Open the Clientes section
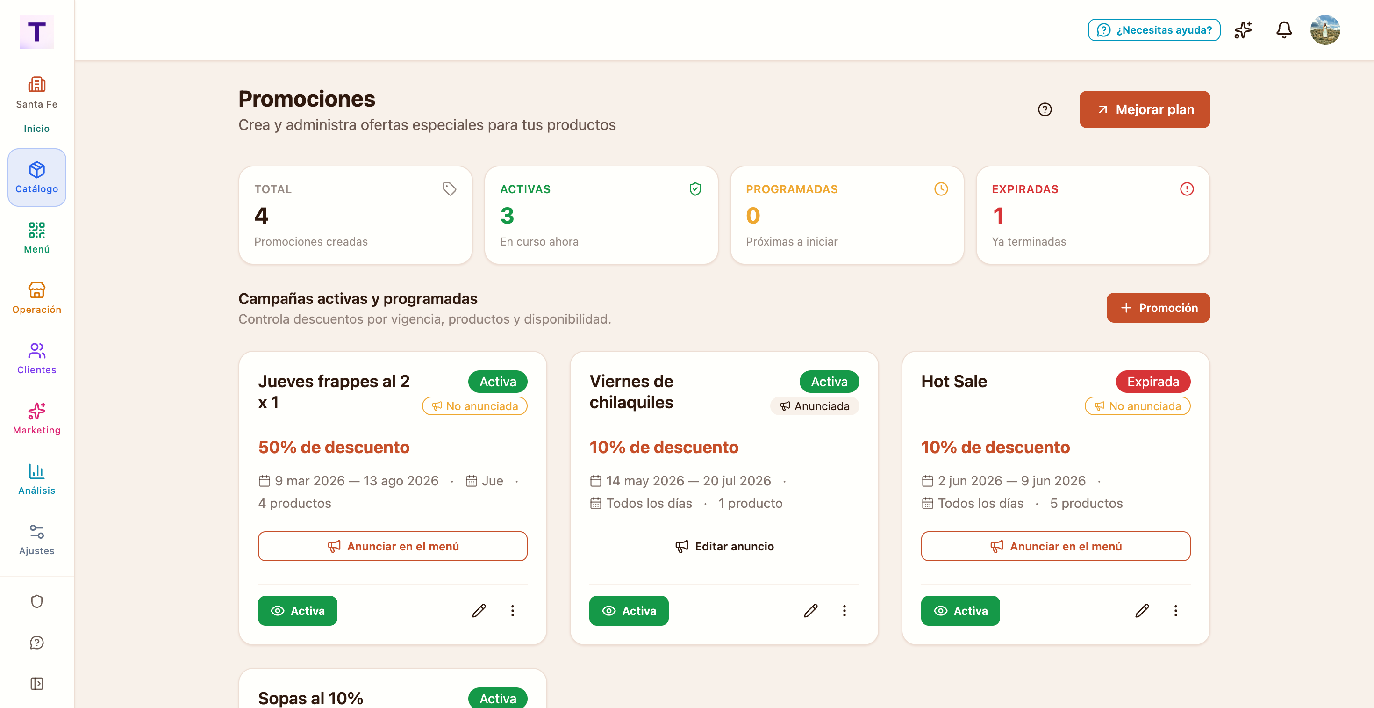Viewport: 1374px width, 708px height. [36, 359]
